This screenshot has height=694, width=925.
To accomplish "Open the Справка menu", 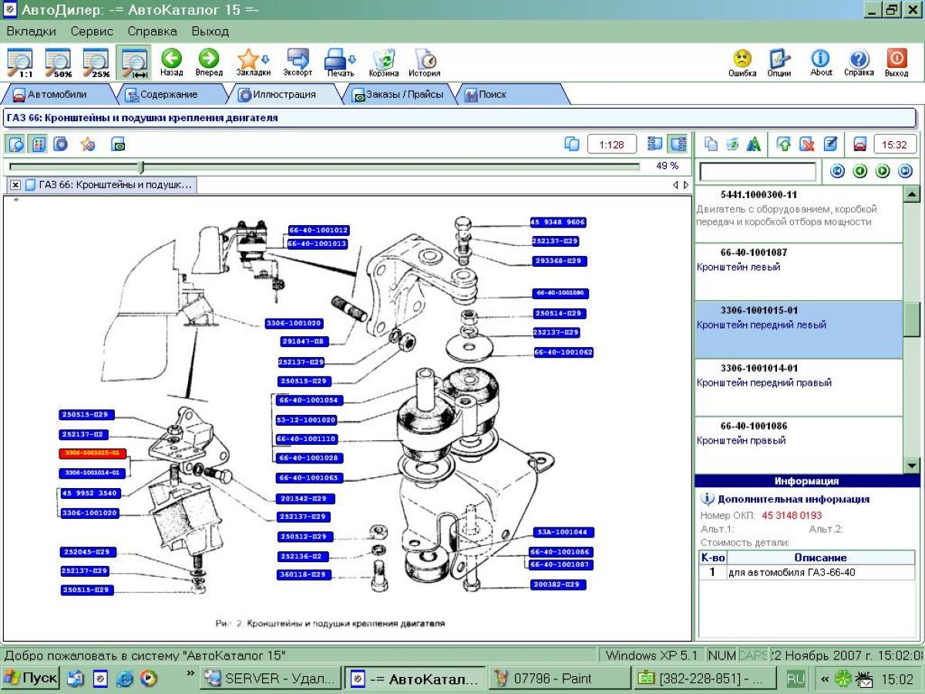I will coord(152,32).
